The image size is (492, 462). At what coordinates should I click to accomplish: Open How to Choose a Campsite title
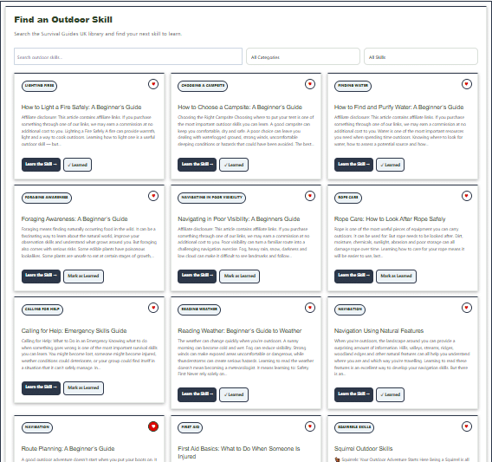click(x=240, y=107)
